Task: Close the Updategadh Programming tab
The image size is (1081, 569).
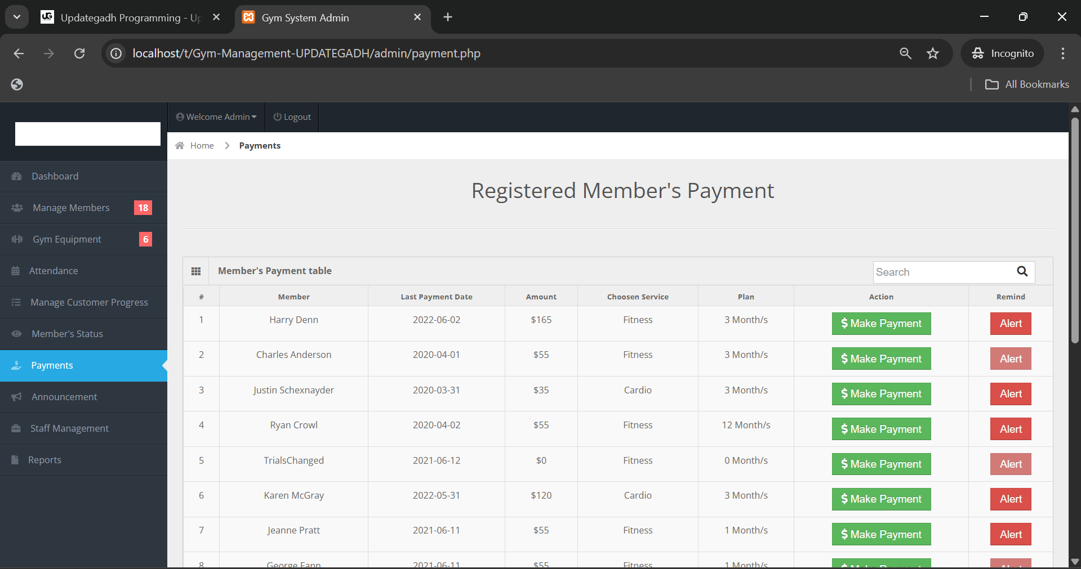Action: (216, 17)
